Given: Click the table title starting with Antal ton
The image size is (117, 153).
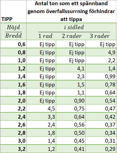Looking at the screenshot, I should (71, 11).
